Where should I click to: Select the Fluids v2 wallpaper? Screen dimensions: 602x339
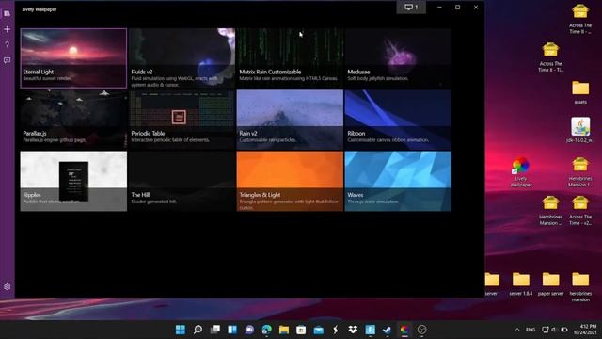pyautogui.click(x=182, y=58)
